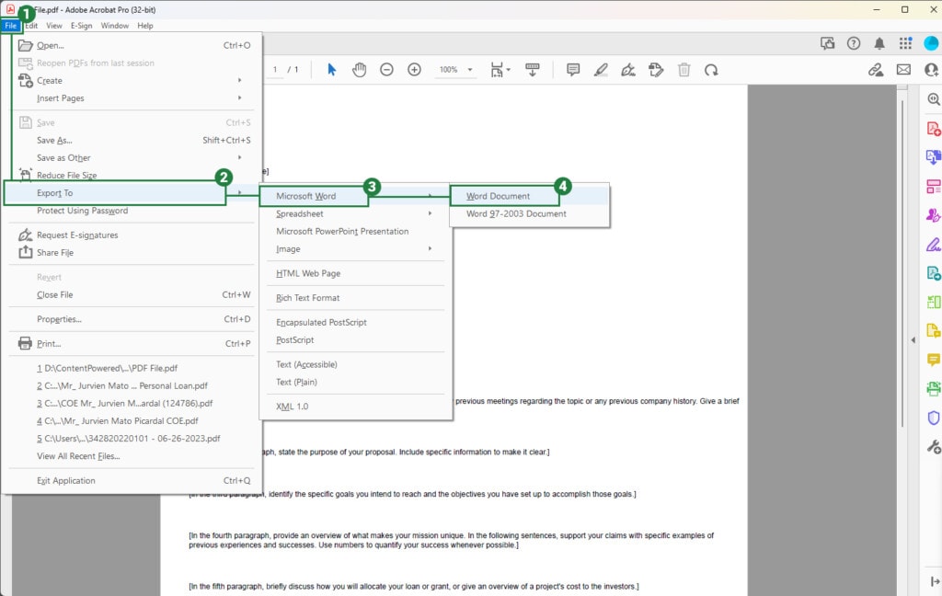Open the Export PDF sidebar tool
The height and width of the screenshot is (596, 942).
[934, 157]
